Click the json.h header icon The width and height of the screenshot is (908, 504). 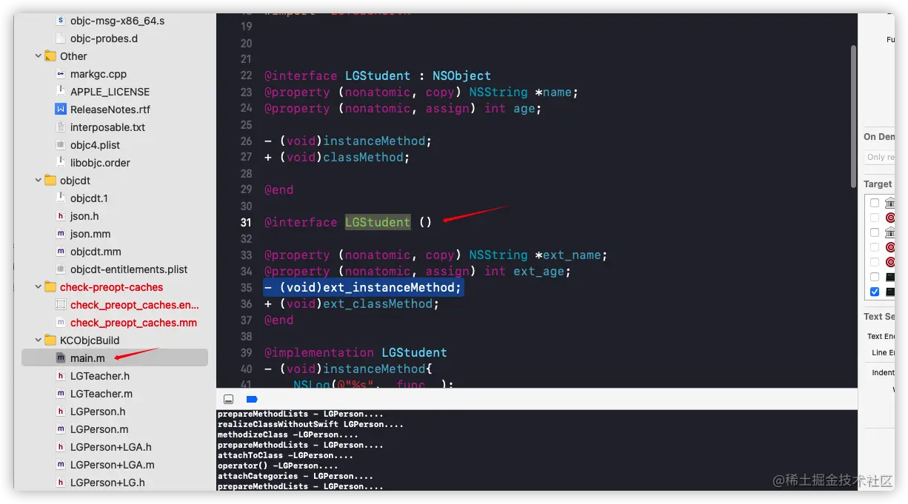[x=61, y=216]
